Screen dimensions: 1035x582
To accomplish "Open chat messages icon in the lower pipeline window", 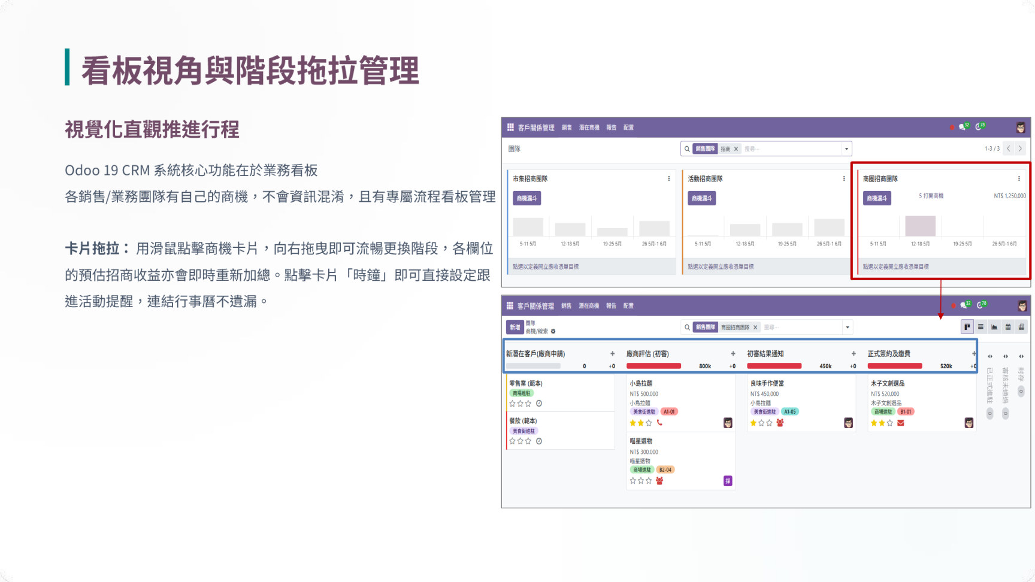I will click(x=964, y=305).
